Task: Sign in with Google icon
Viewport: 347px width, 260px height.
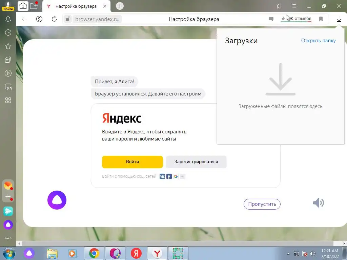Action: coord(176,176)
